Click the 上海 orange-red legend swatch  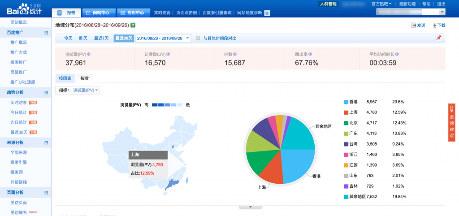pos(346,112)
